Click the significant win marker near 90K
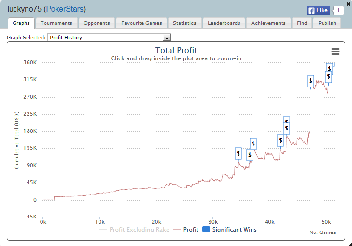This screenshot has width=352, height=246. 238,153
